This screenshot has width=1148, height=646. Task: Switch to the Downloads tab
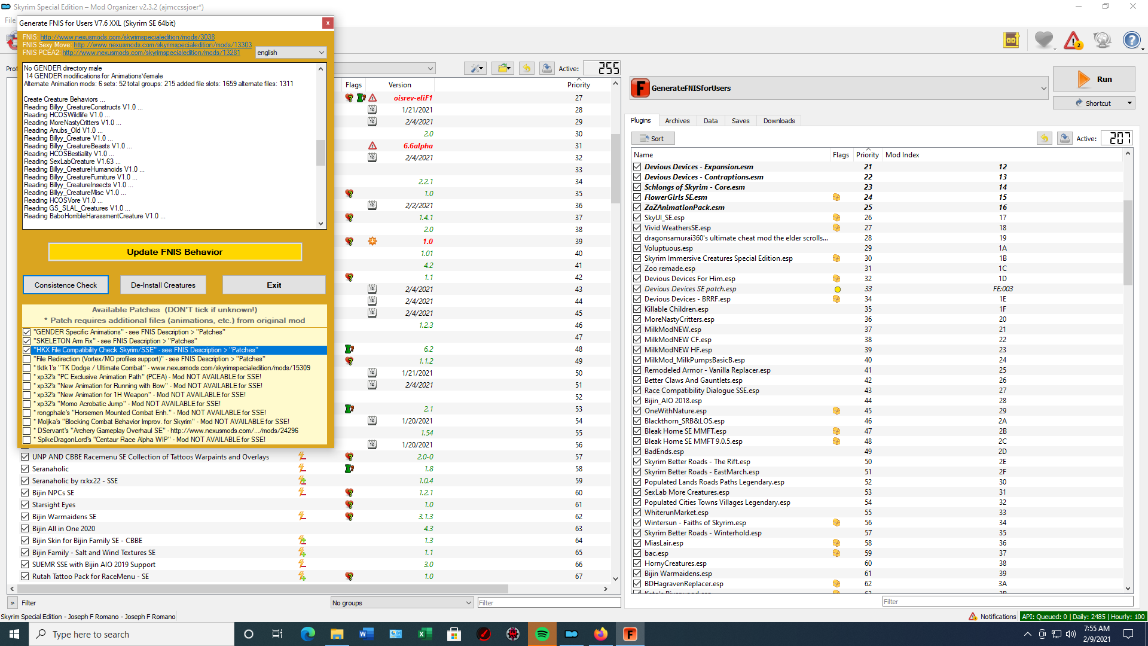[779, 121]
